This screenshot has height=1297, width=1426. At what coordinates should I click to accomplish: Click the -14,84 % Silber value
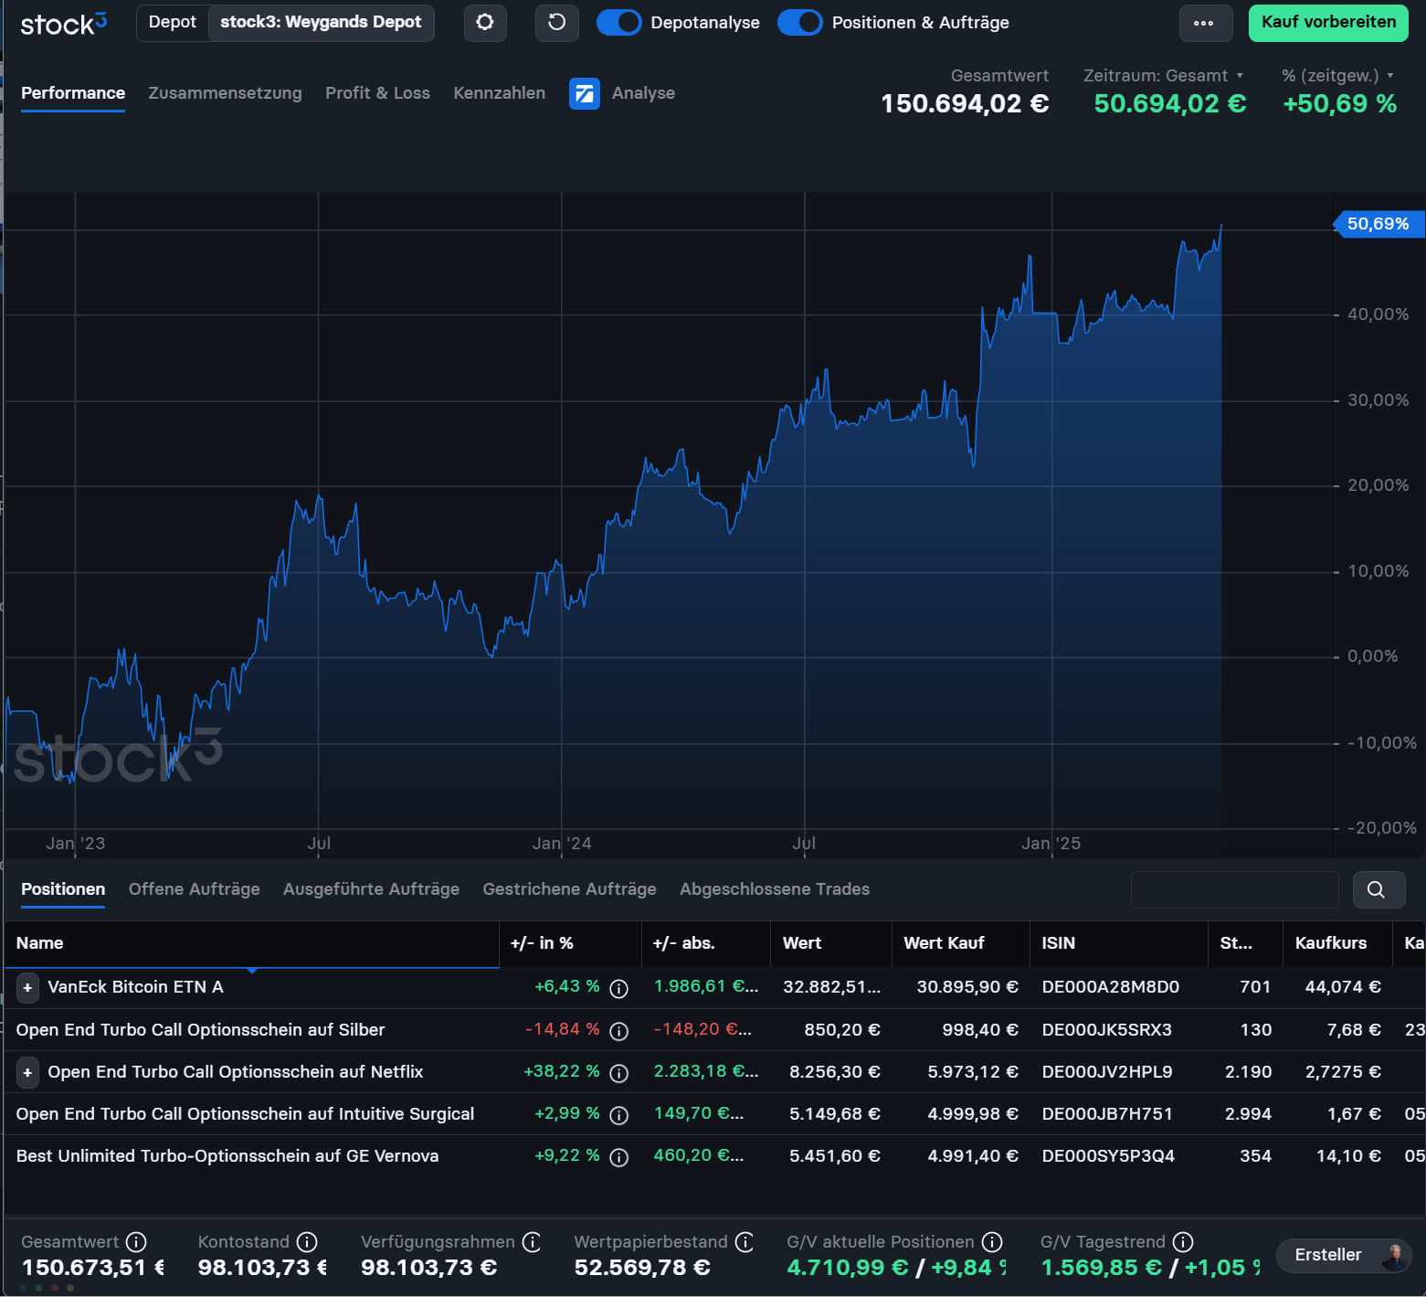563,1029
